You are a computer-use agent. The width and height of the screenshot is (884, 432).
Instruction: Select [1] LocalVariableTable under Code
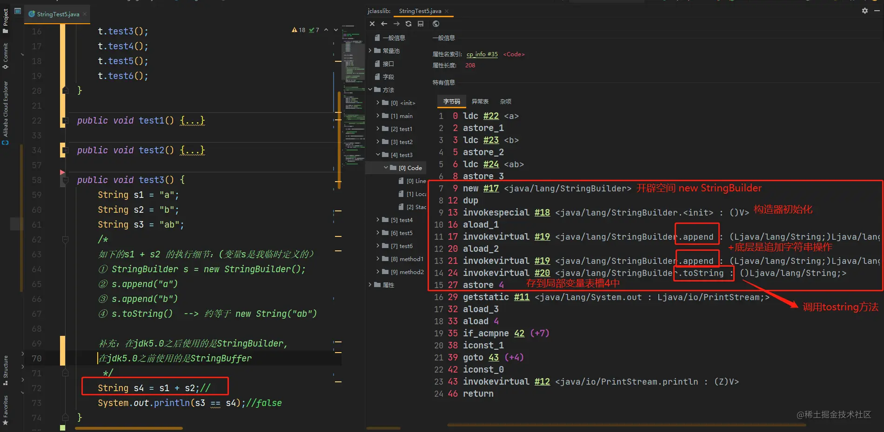(x=412, y=194)
